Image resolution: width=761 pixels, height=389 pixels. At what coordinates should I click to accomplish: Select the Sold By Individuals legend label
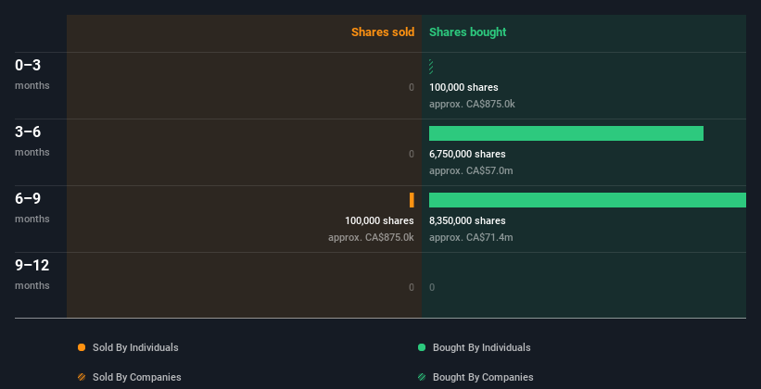pos(135,347)
